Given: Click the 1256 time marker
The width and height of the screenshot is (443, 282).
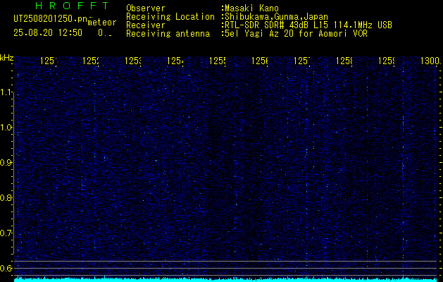Looking at the screenshot, I should 260,61.
